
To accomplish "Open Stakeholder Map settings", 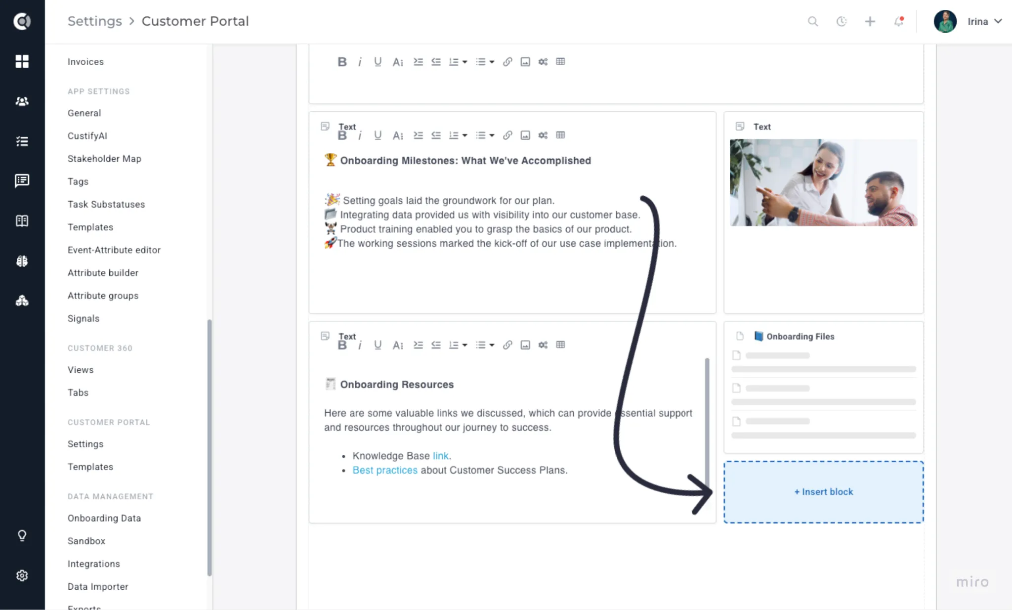I will [x=104, y=159].
